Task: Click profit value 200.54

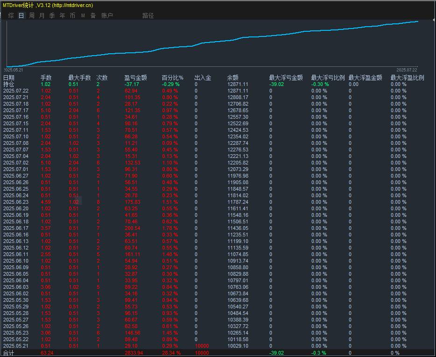Action: [x=133, y=228]
